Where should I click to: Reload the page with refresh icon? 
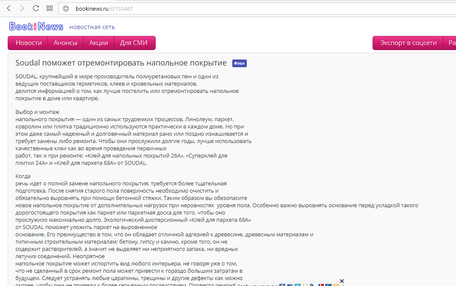[x=36, y=9]
